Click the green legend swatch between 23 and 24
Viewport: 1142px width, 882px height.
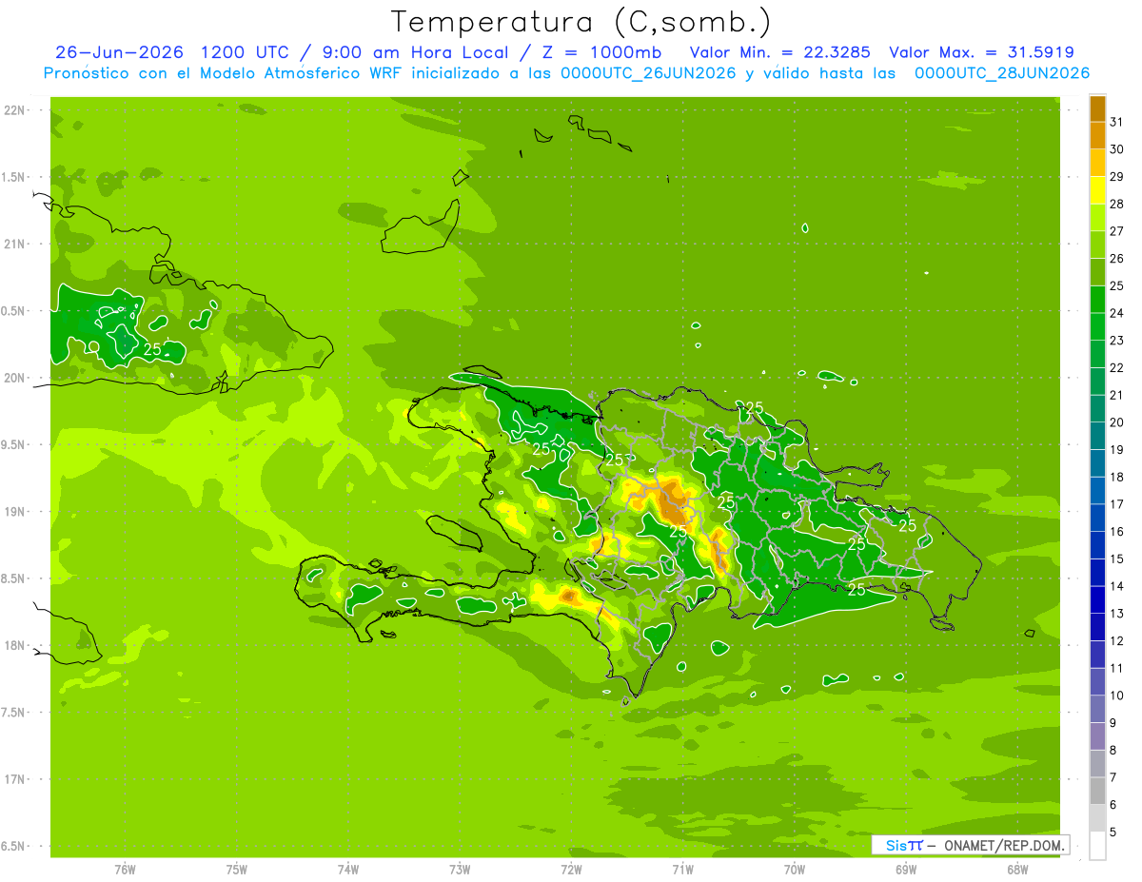point(1097,326)
